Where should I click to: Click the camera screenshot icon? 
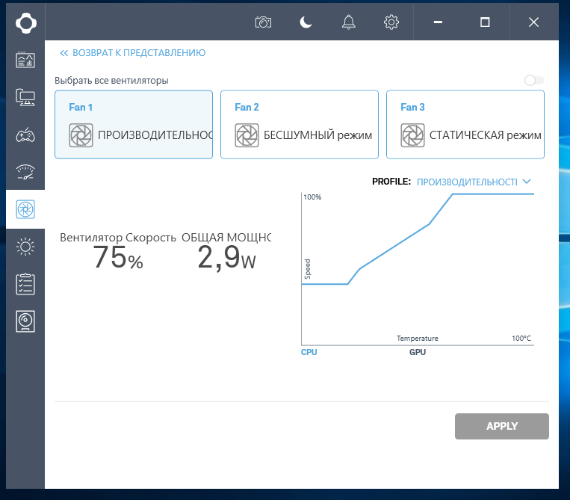pos(263,22)
